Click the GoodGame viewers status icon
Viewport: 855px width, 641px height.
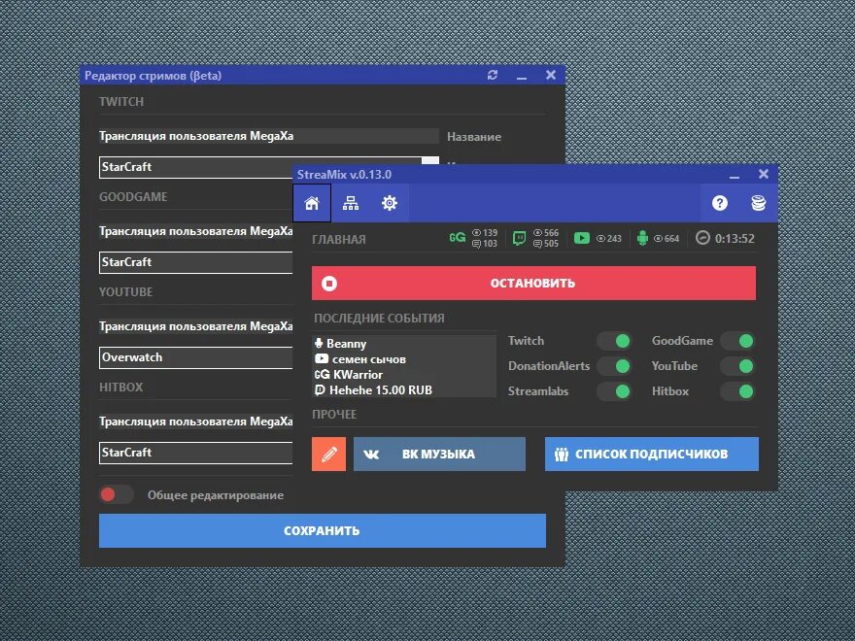(457, 238)
